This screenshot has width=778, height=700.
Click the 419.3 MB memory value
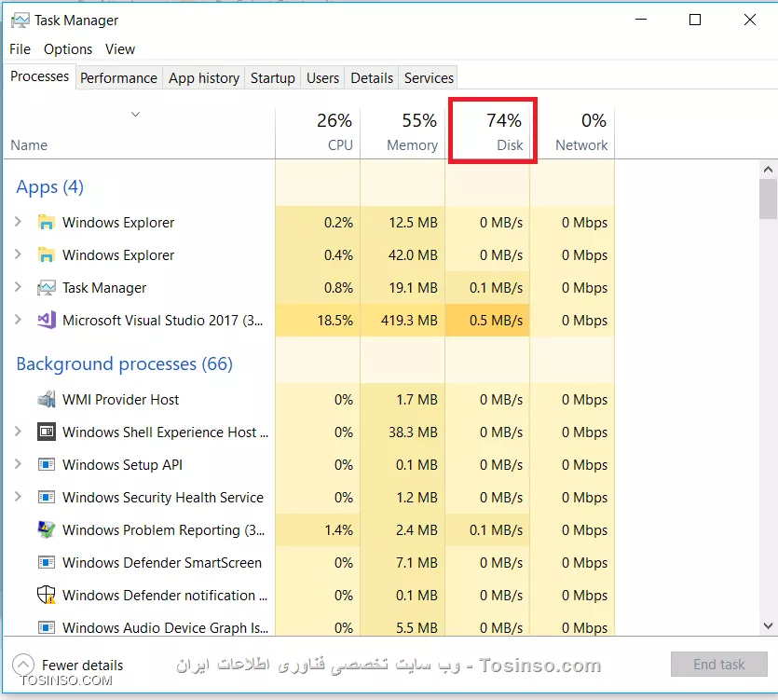[409, 321]
